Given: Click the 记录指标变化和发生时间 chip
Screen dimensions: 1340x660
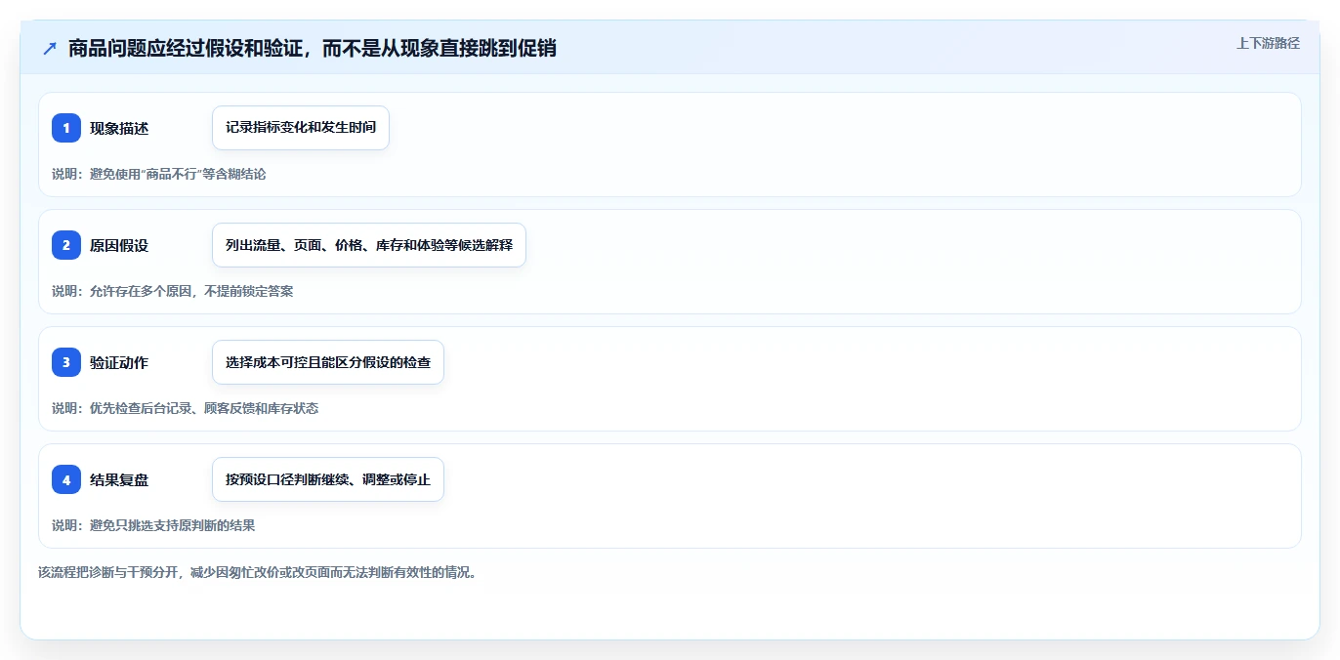Looking at the screenshot, I should (301, 128).
